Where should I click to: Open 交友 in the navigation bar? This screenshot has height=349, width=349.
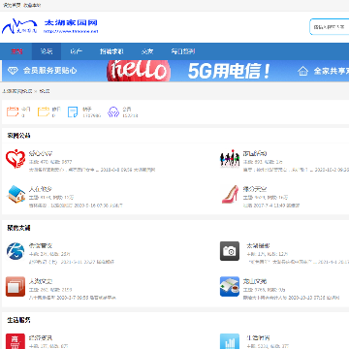(x=147, y=51)
